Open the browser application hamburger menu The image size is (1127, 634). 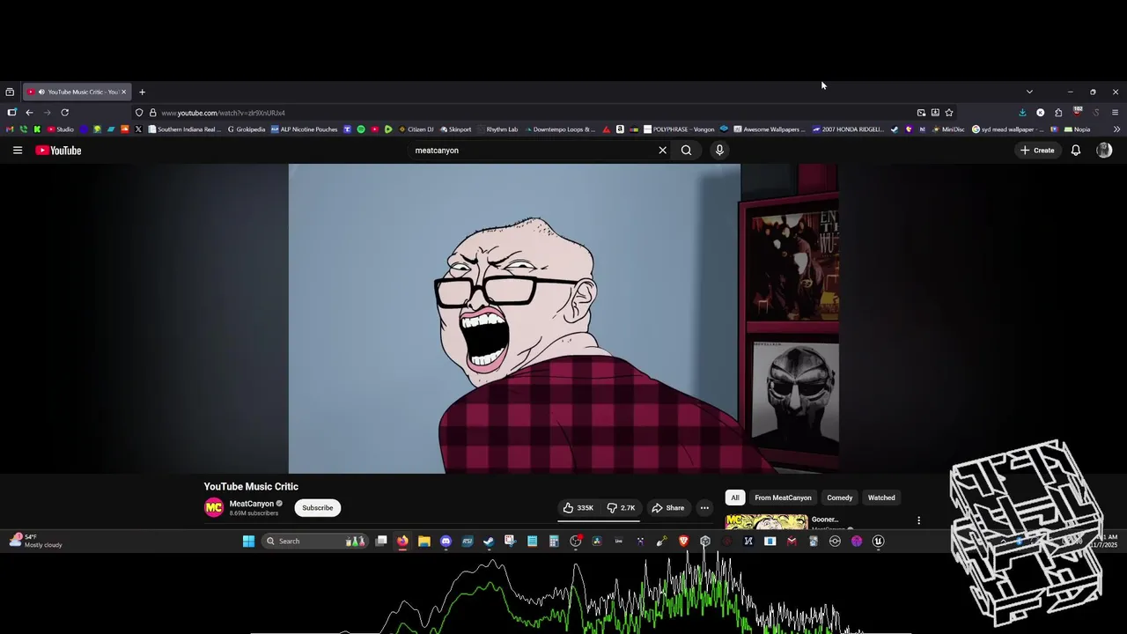click(x=1115, y=113)
